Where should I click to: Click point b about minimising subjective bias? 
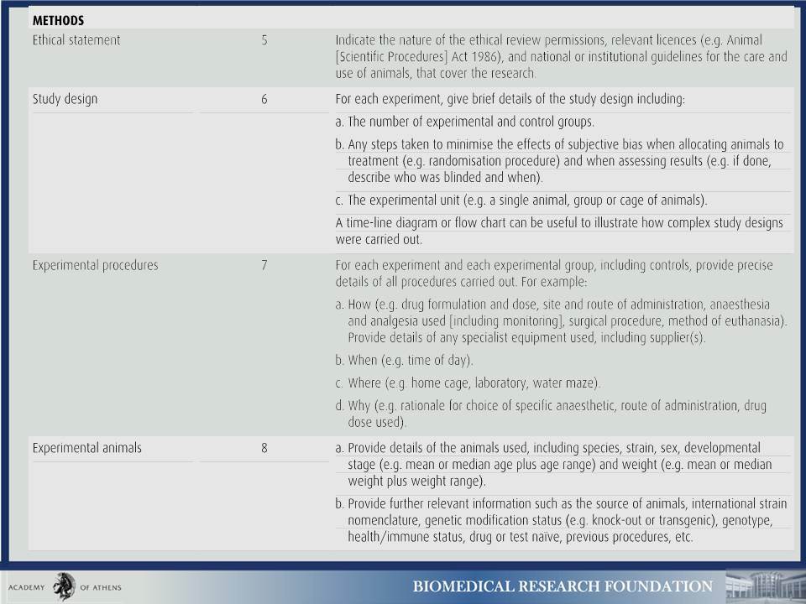click(559, 161)
